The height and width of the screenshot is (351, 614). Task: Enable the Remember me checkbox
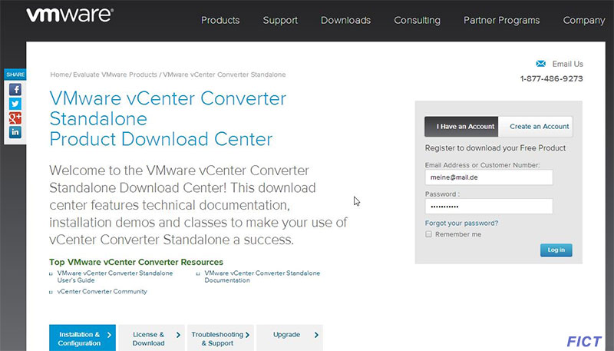coord(428,234)
